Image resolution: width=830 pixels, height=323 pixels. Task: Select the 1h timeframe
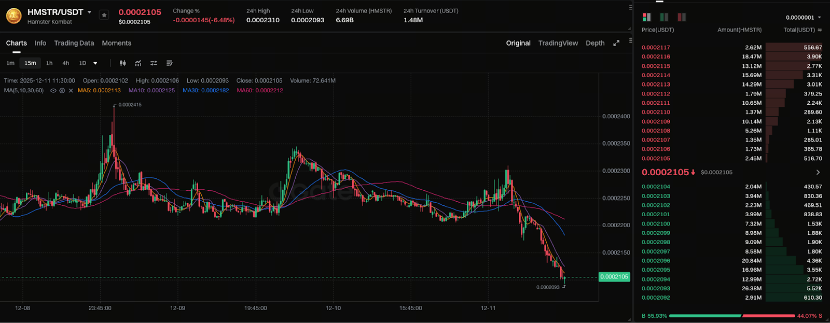[49, 63]
